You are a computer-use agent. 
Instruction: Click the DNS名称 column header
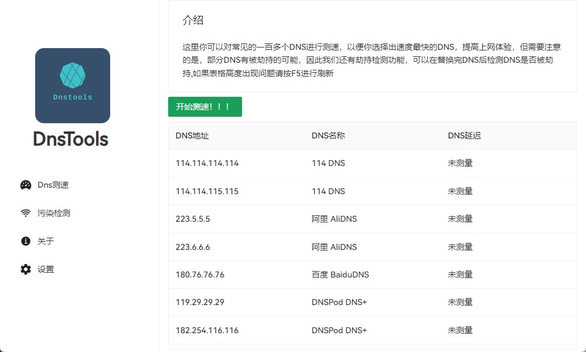pos(328,136)
